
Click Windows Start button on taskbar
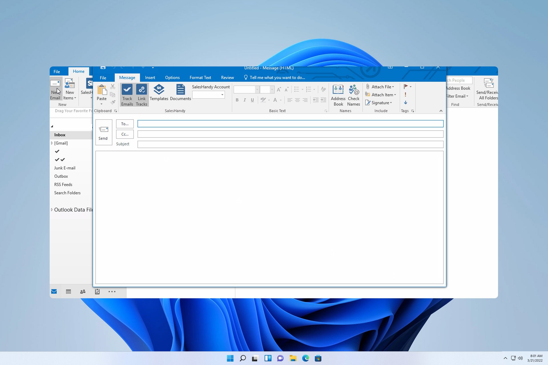[230, 358]
